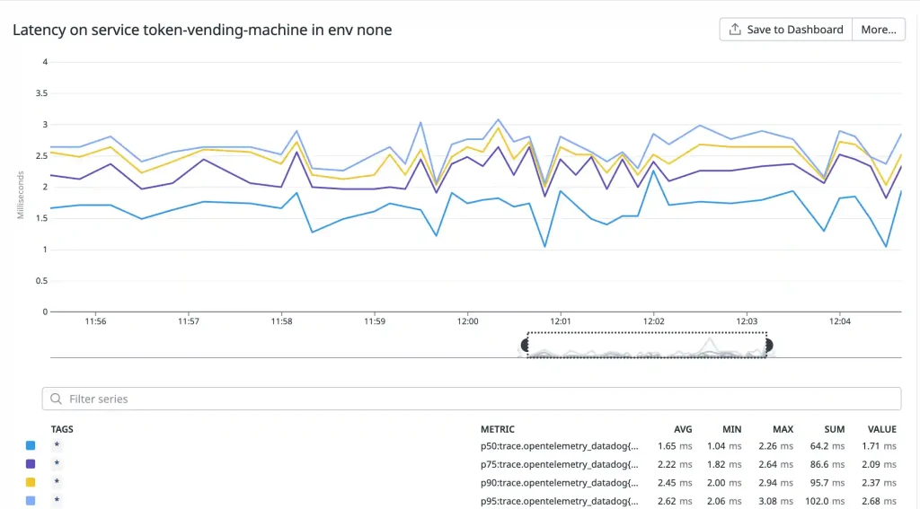Toggle the p90 series yellow color square
The image size is (920, 509).
tap(31, 482)
